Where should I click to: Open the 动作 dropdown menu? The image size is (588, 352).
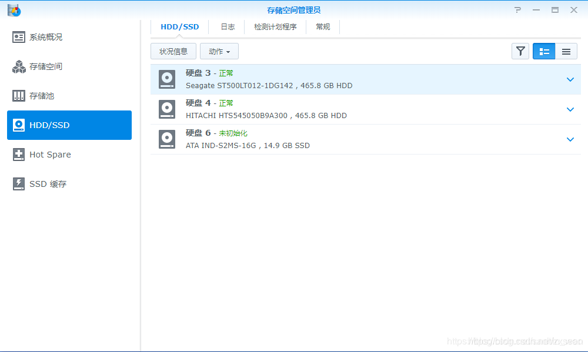click(x=219, y=51)
